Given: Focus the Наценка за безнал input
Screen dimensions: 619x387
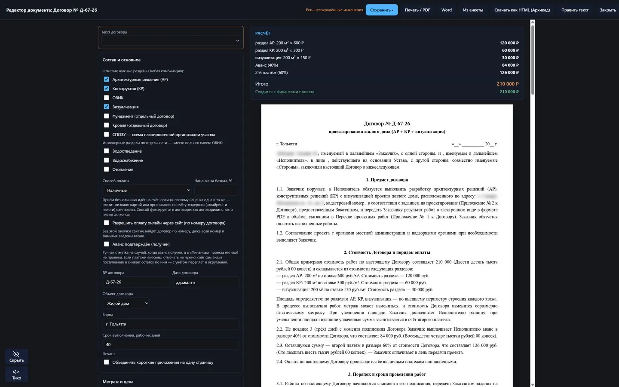Looking at the screenshot, I should (217, 190).
